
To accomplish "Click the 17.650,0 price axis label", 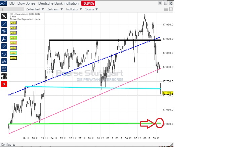I will [x=168, y=109].
